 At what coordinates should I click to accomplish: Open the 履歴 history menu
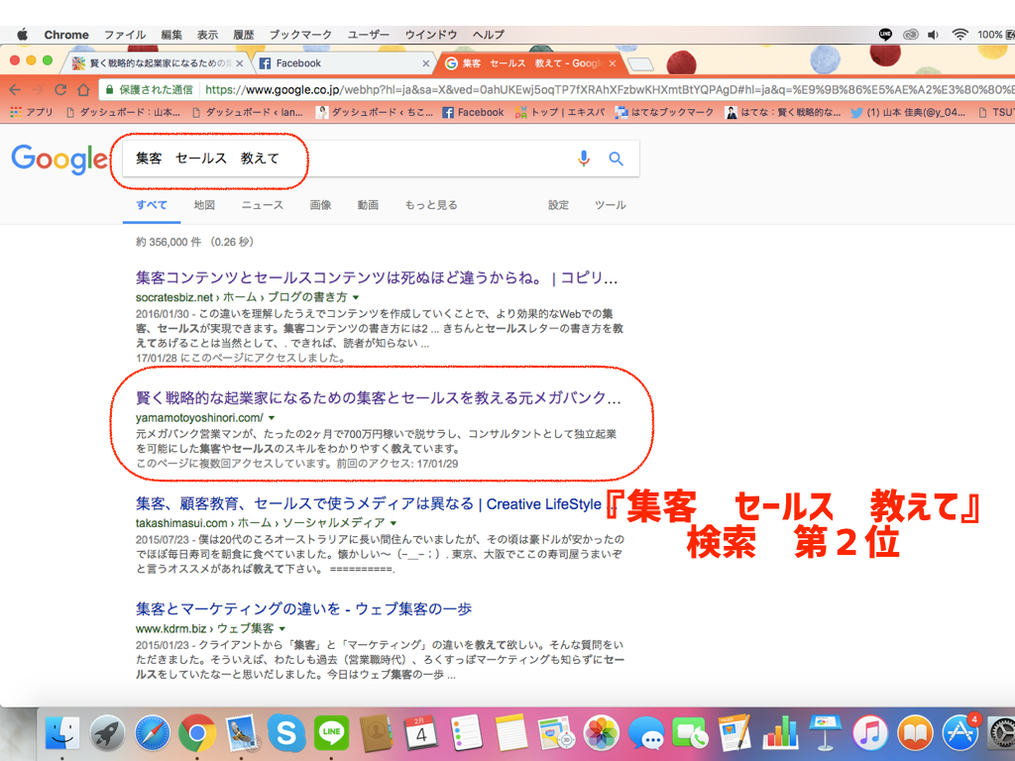244,35
